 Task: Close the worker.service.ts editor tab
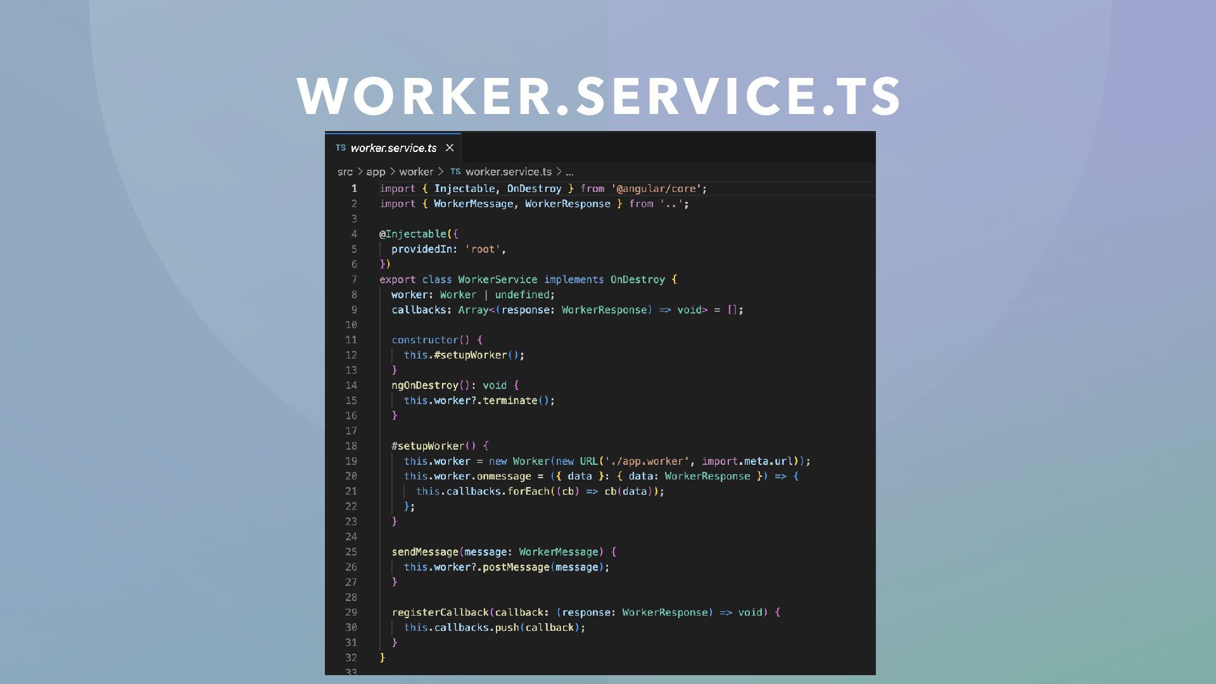coord(450,148)
